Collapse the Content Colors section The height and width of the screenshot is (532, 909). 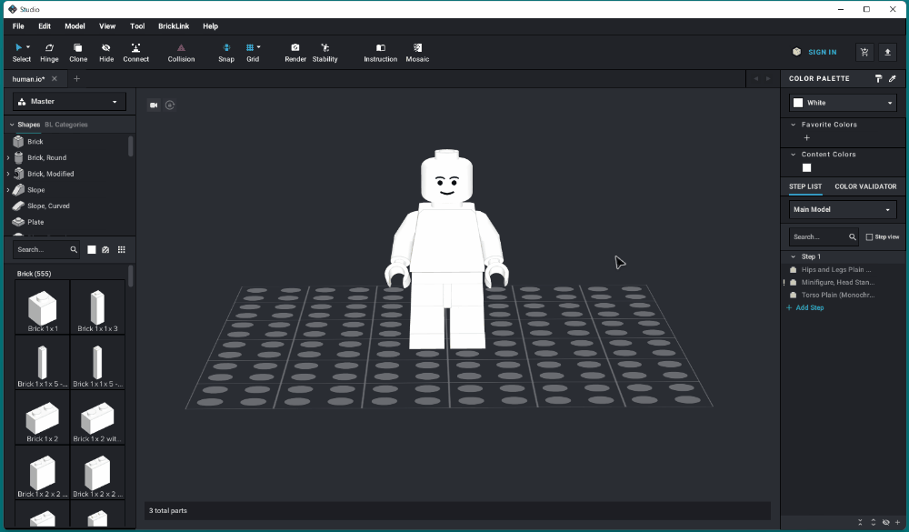(x=793, y=155)
